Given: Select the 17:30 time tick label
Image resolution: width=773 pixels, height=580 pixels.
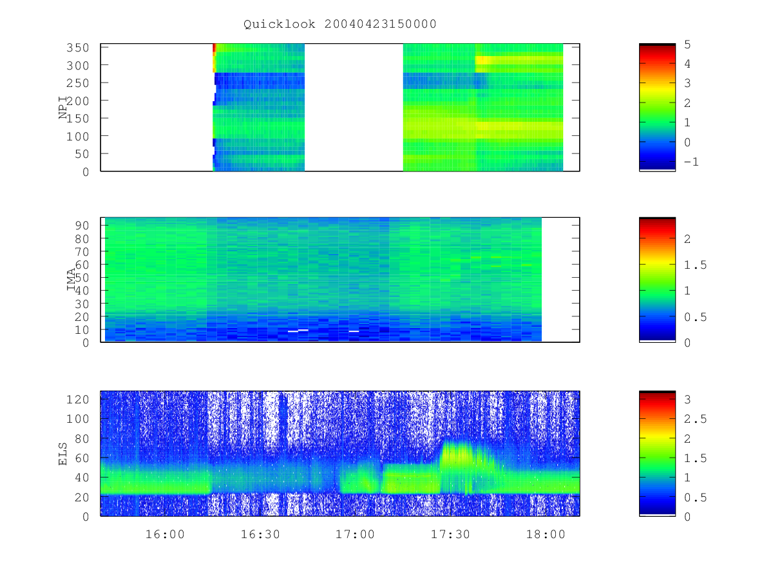Looking at the screenshot, I should (x=451, y=535).
